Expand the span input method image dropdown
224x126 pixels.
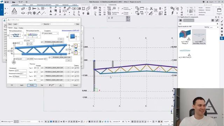40,35
